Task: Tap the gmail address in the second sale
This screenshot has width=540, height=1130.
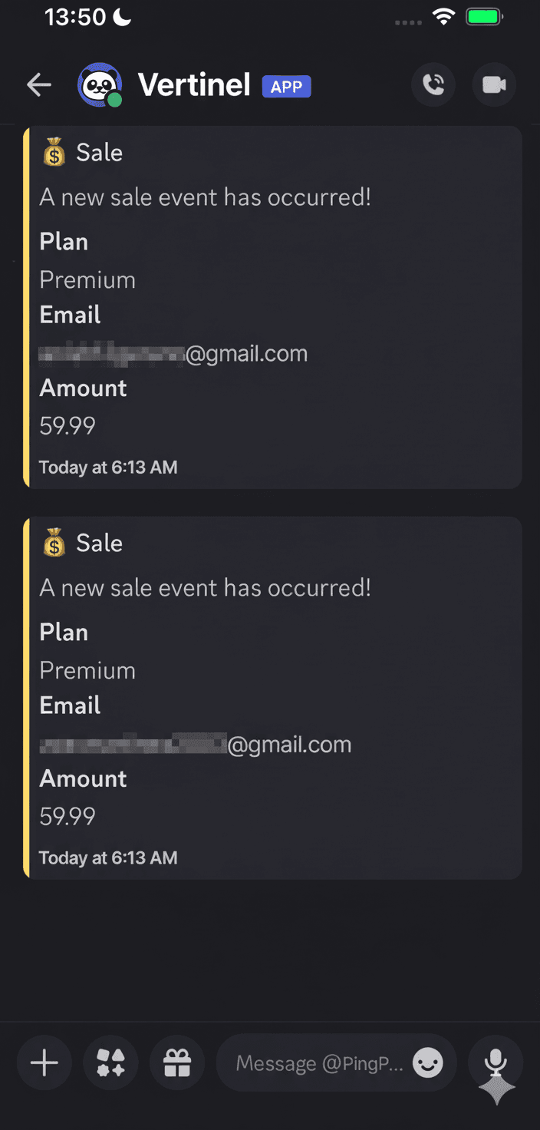Action: click(x=196, y=743)
